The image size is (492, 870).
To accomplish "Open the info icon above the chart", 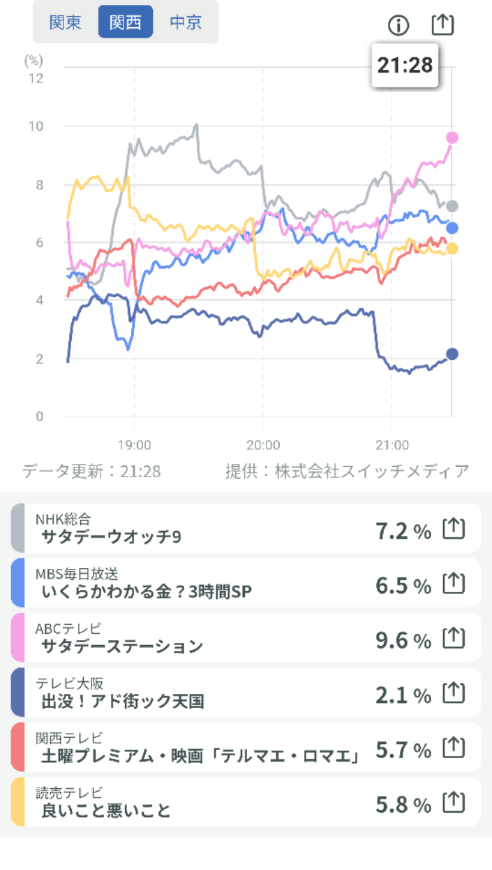I will point(398,26).
